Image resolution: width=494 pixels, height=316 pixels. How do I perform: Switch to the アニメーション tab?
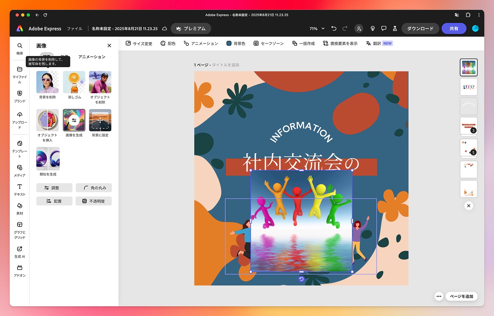pyautogui.click(x=92, y=57)
